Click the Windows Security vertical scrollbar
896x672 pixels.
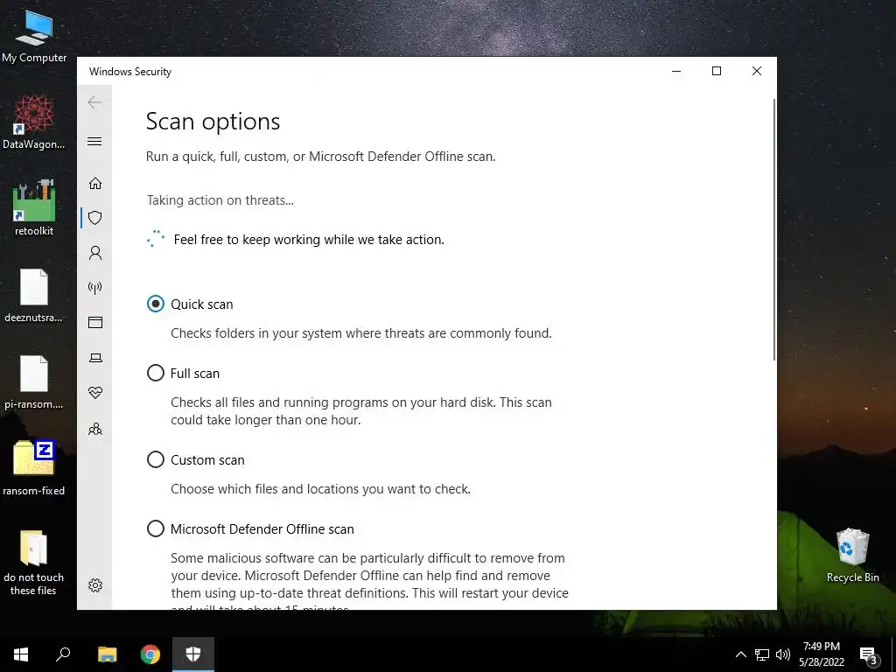pos(774,229)
